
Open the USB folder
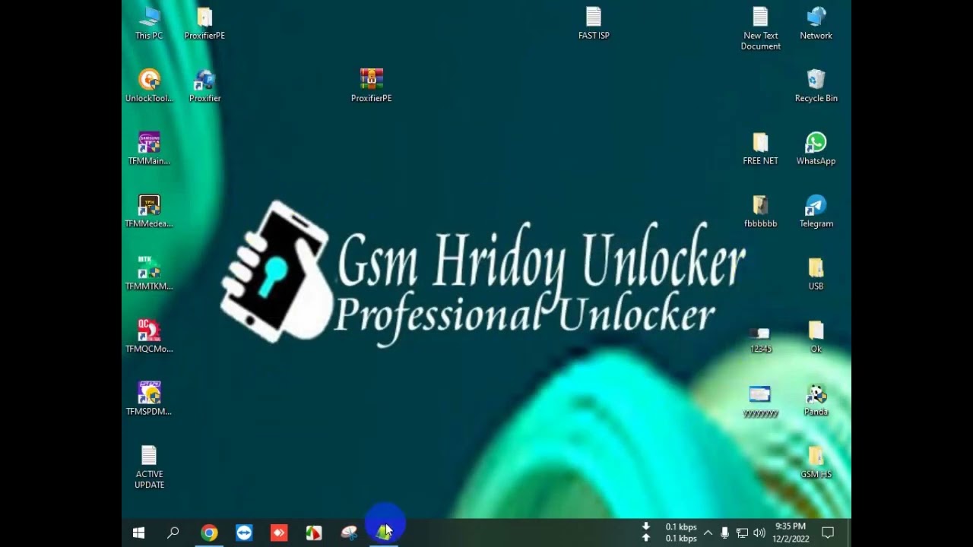click(x=816, y=273)
